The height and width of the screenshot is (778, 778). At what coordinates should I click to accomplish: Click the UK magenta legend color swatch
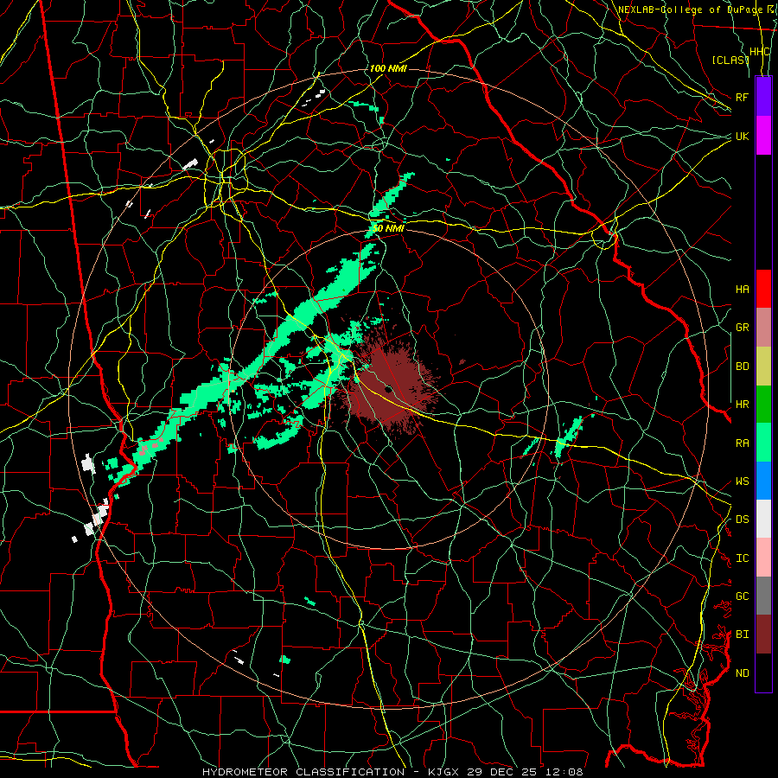763,136
